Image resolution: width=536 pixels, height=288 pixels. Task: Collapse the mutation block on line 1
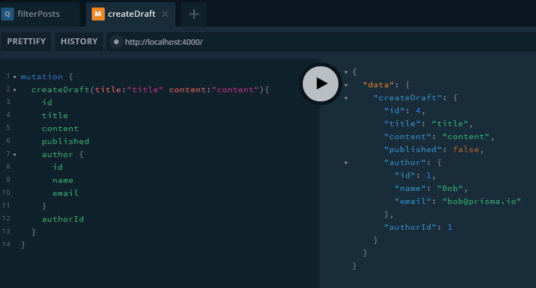pyautogui.click(x=15, y=77)
